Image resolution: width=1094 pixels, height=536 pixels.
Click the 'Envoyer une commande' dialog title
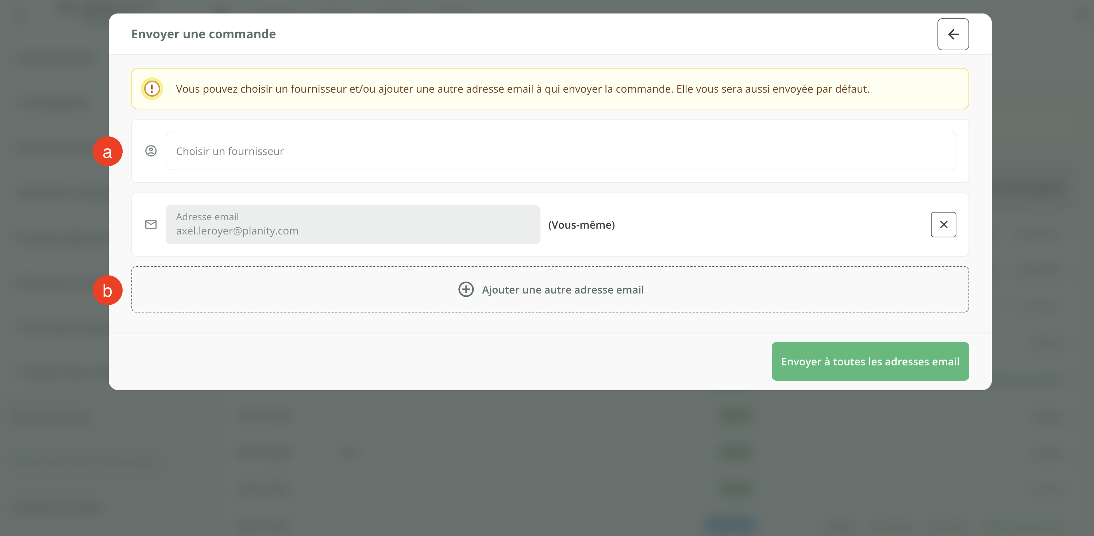coord(203,34)
